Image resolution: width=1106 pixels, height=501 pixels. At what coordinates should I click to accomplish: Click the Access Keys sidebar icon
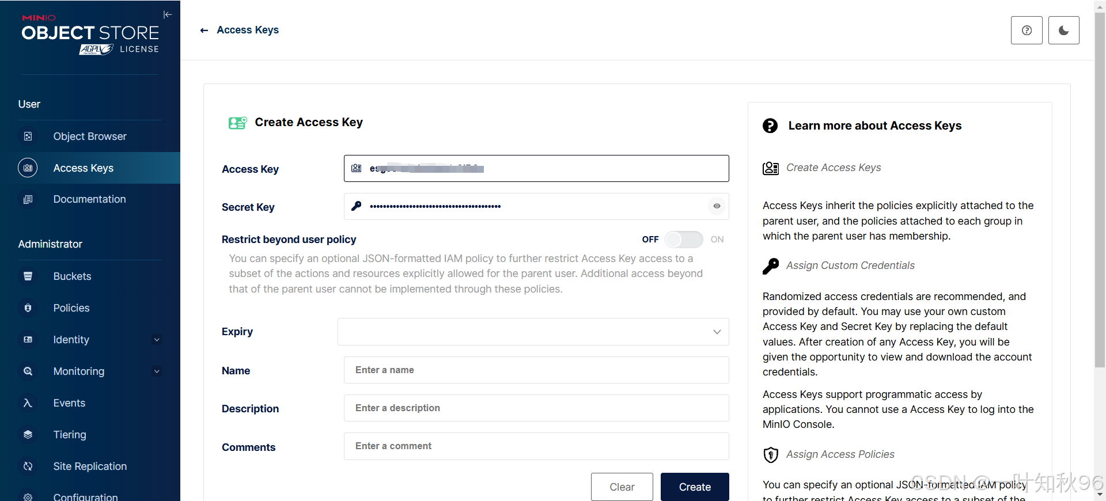point(28,168)
